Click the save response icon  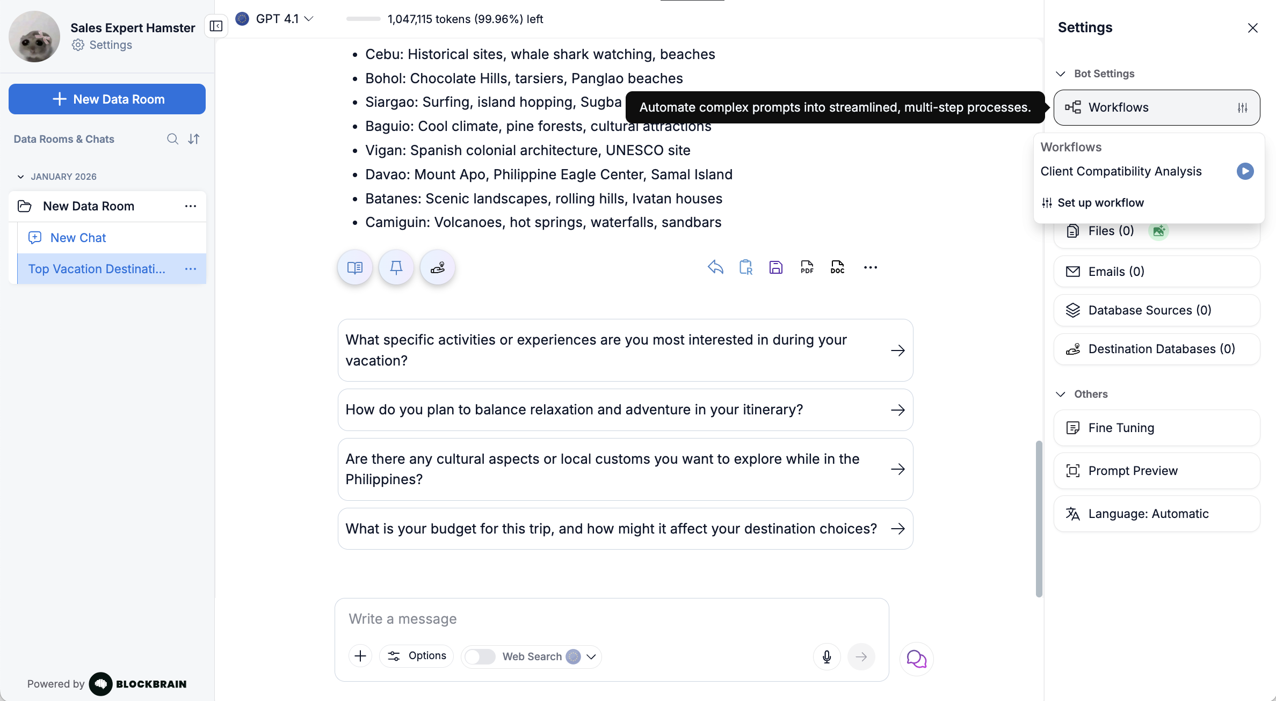pos(776,267)
